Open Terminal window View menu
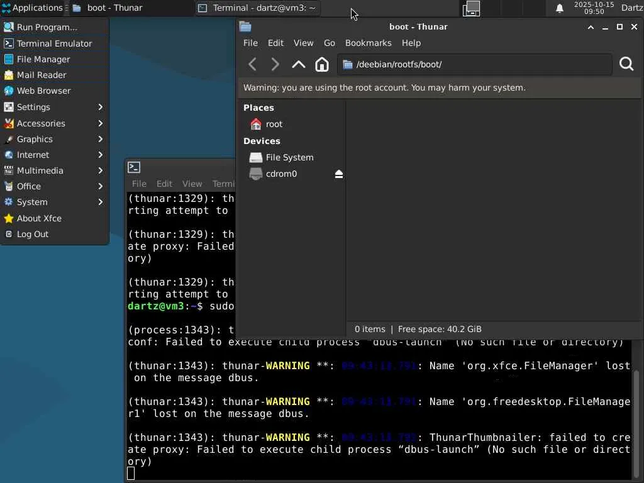The image size is (644, 483). click(192, 184)
